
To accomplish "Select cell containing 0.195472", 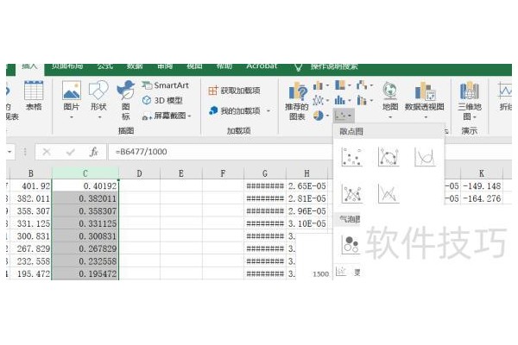I will pyautogui.click(x=85, y=273).
